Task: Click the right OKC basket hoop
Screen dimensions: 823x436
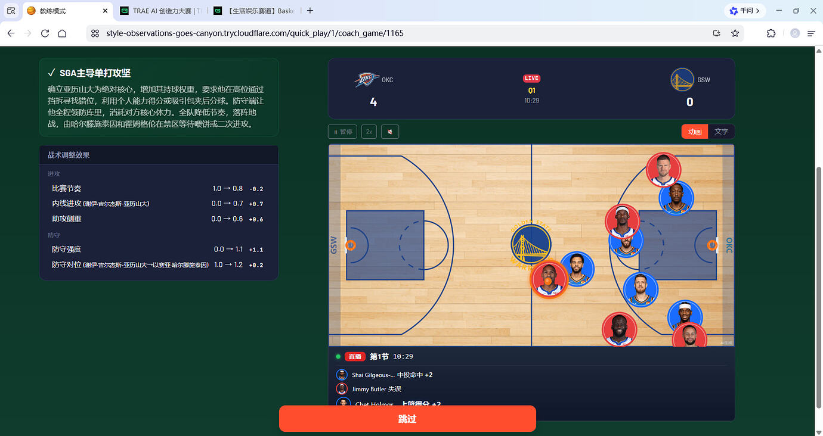Action: (x=712, y=245)
